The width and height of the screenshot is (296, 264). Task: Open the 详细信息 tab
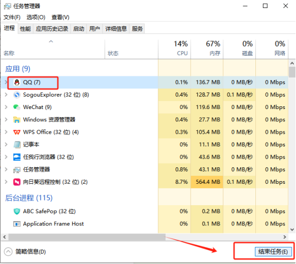116,29
